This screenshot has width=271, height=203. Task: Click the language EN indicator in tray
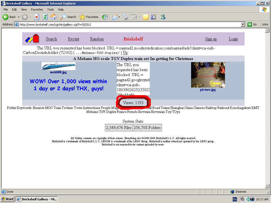click(x=234, y=199)
